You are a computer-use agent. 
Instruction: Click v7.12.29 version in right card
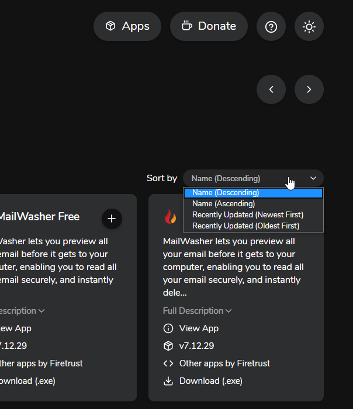coord(196,346)
